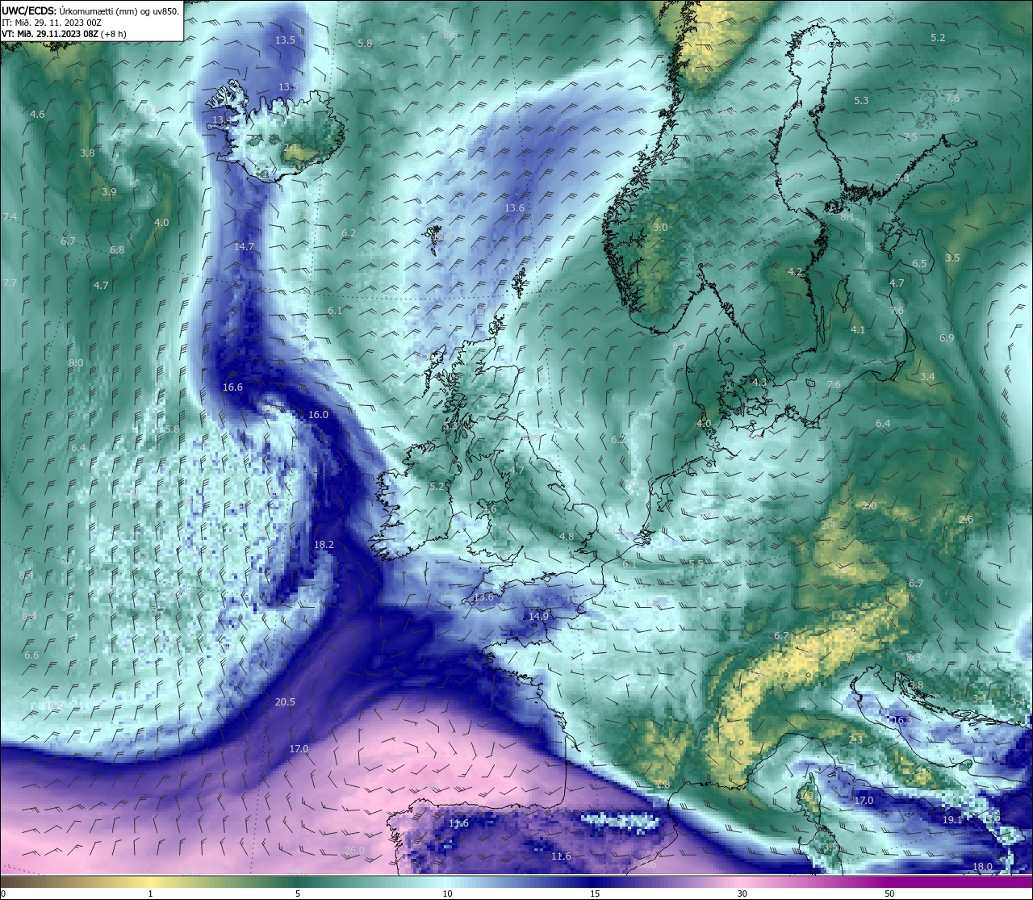The width and height of the screenshot is (1033, 900).
Task: Click the 3.4 value on the map
Action: (927, 377)
